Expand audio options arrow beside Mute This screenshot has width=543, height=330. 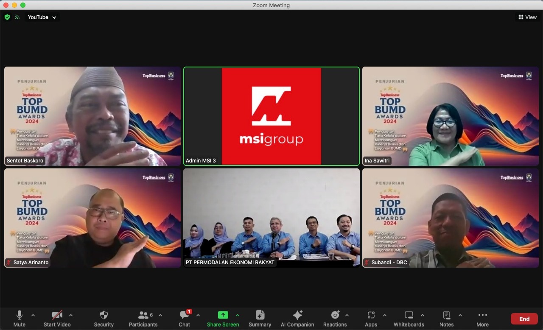coord(33,315)
